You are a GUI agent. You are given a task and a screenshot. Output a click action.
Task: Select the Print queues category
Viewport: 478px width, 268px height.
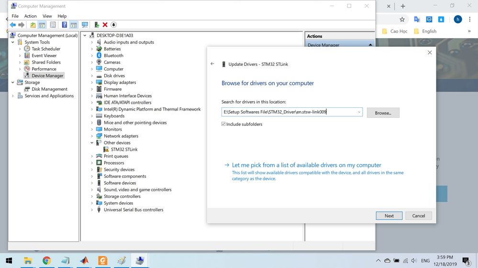coord(116,156)
